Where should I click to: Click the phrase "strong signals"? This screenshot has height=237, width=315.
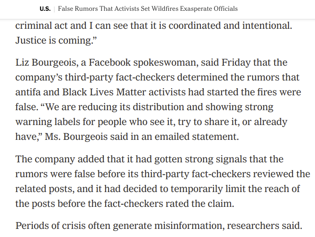[x=216, y=159]
